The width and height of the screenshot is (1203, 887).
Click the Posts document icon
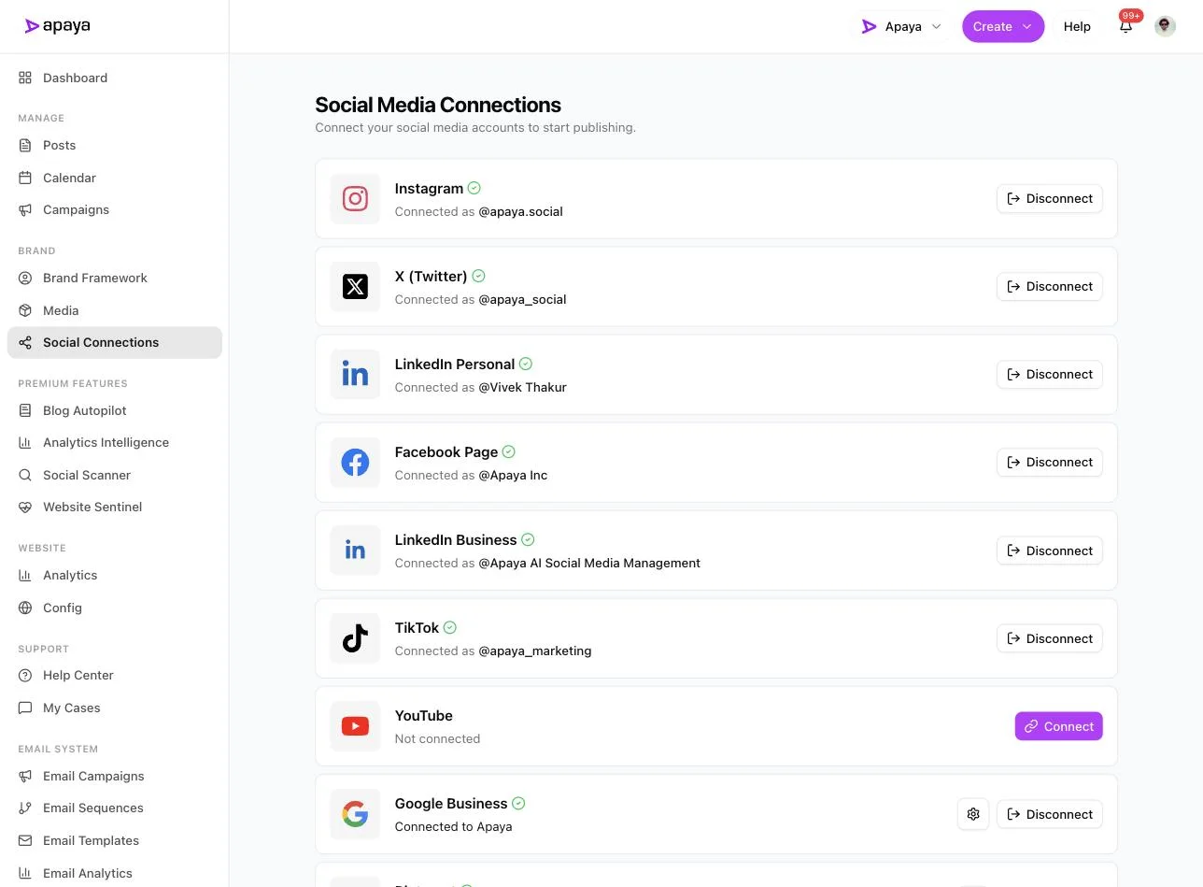pyautogui.click(x=25, y=145)
